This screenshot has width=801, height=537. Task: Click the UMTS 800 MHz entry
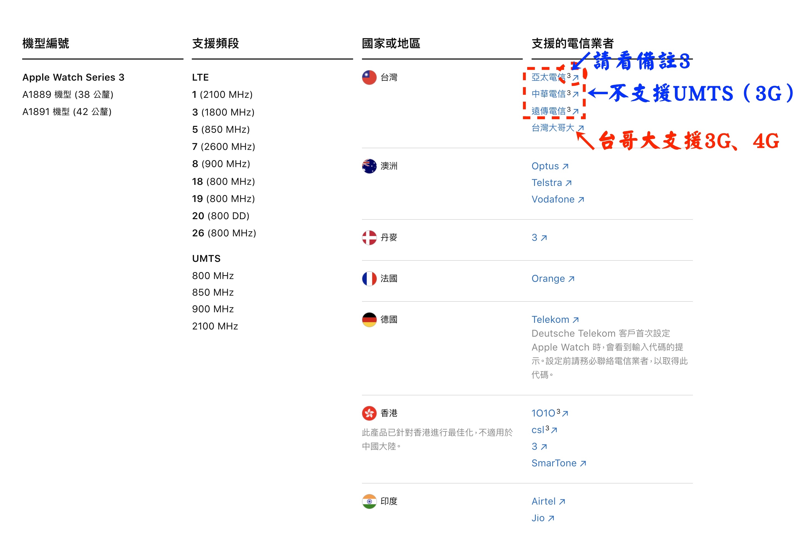[x=213, y=276]
